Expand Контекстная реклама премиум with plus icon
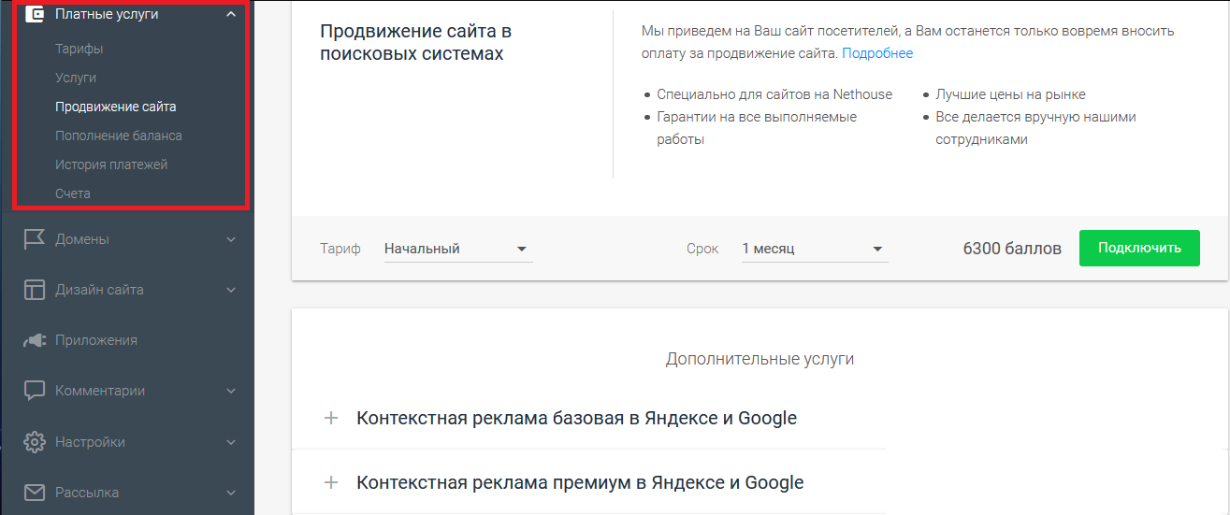This screenshot has width=1230, height=515. pyautogui.click(x=330, y=483)
